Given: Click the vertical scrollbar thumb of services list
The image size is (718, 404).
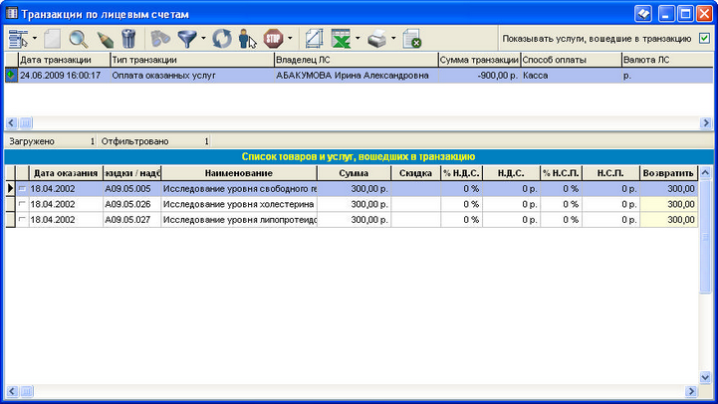Looking at the screenshot, I should click(705, 236).
